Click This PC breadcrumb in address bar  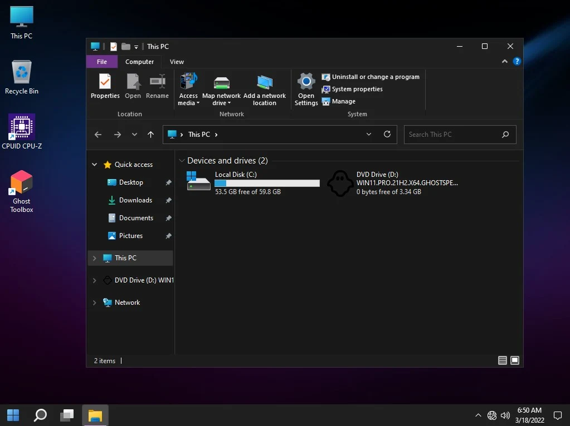coord(199,135)
